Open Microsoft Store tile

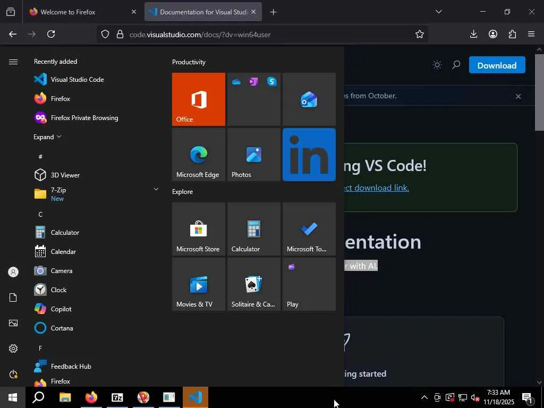[x=199, y=229]
